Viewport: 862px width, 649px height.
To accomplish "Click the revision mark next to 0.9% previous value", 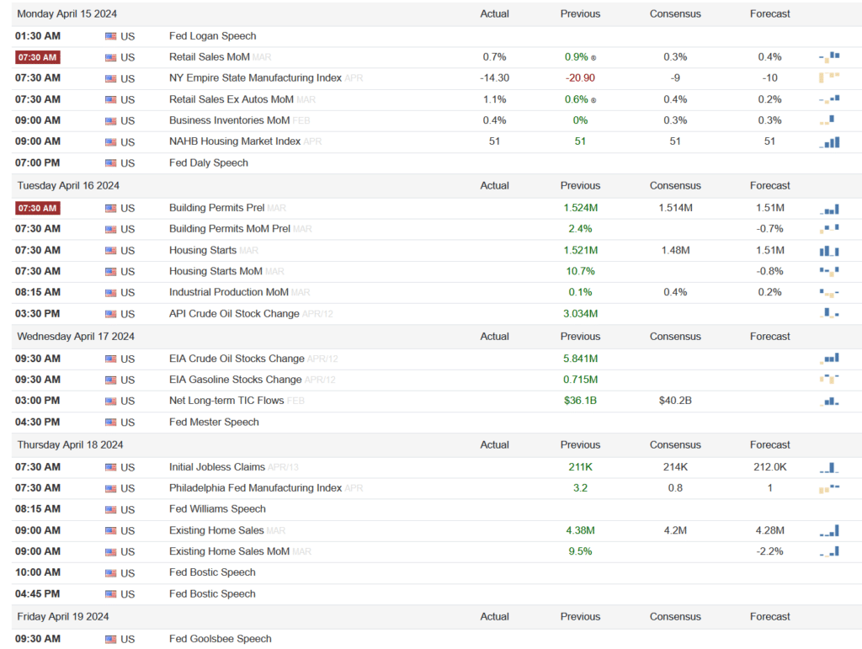I will pyautogui.click(x=593, y=58).
